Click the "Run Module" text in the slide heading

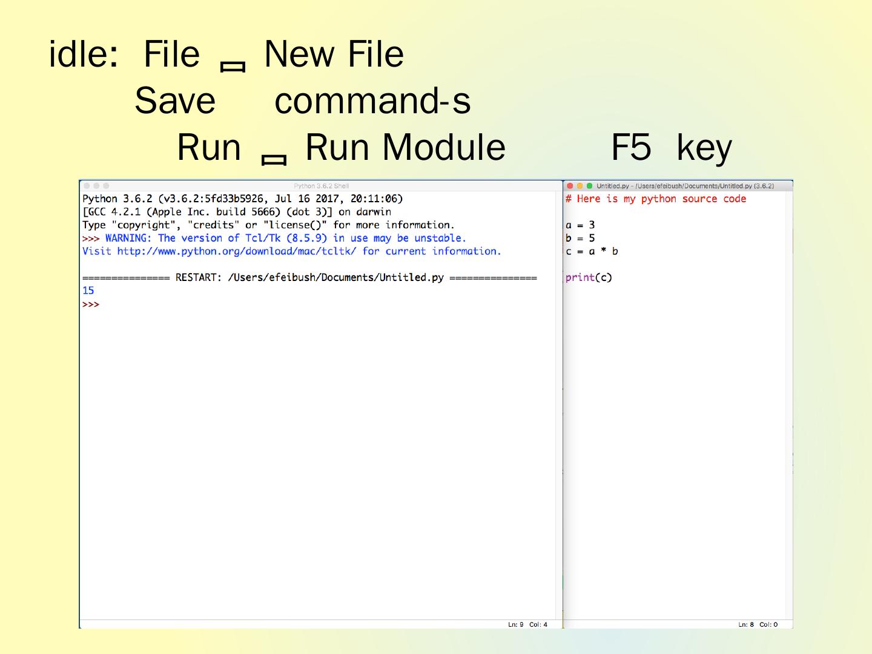pyautogui.click(x=405, y=147)
